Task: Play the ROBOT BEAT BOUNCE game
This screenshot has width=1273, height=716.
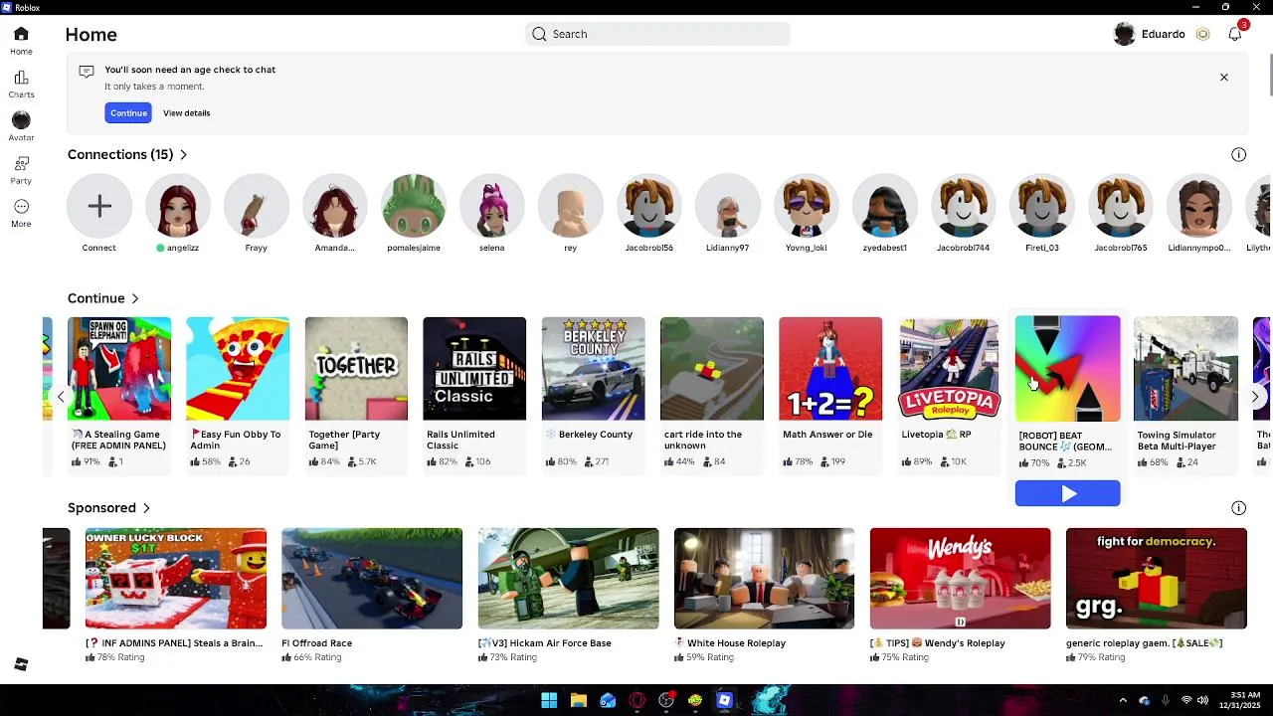Action: click(x=1067, y=493)
